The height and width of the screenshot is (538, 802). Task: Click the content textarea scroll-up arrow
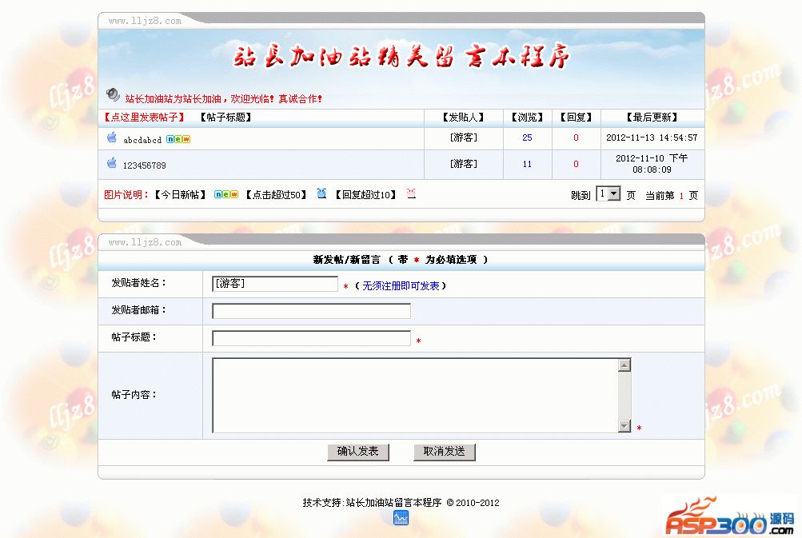pyautogui.click(x=624, y=365)
